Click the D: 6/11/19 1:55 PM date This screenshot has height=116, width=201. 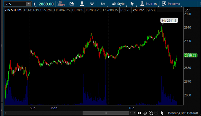pyautogui.click(x=38, y=10)
